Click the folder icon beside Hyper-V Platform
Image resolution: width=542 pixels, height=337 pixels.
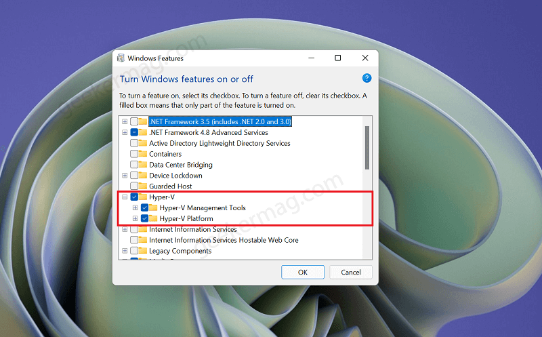click(x=153, y=218)
